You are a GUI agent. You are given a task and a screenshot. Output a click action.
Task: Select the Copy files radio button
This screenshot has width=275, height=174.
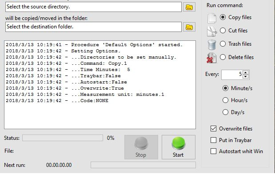coord(223,17)
